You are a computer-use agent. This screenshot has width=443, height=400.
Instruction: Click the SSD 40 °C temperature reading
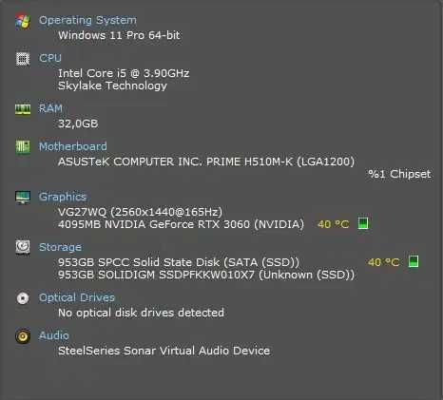[383, 262]
